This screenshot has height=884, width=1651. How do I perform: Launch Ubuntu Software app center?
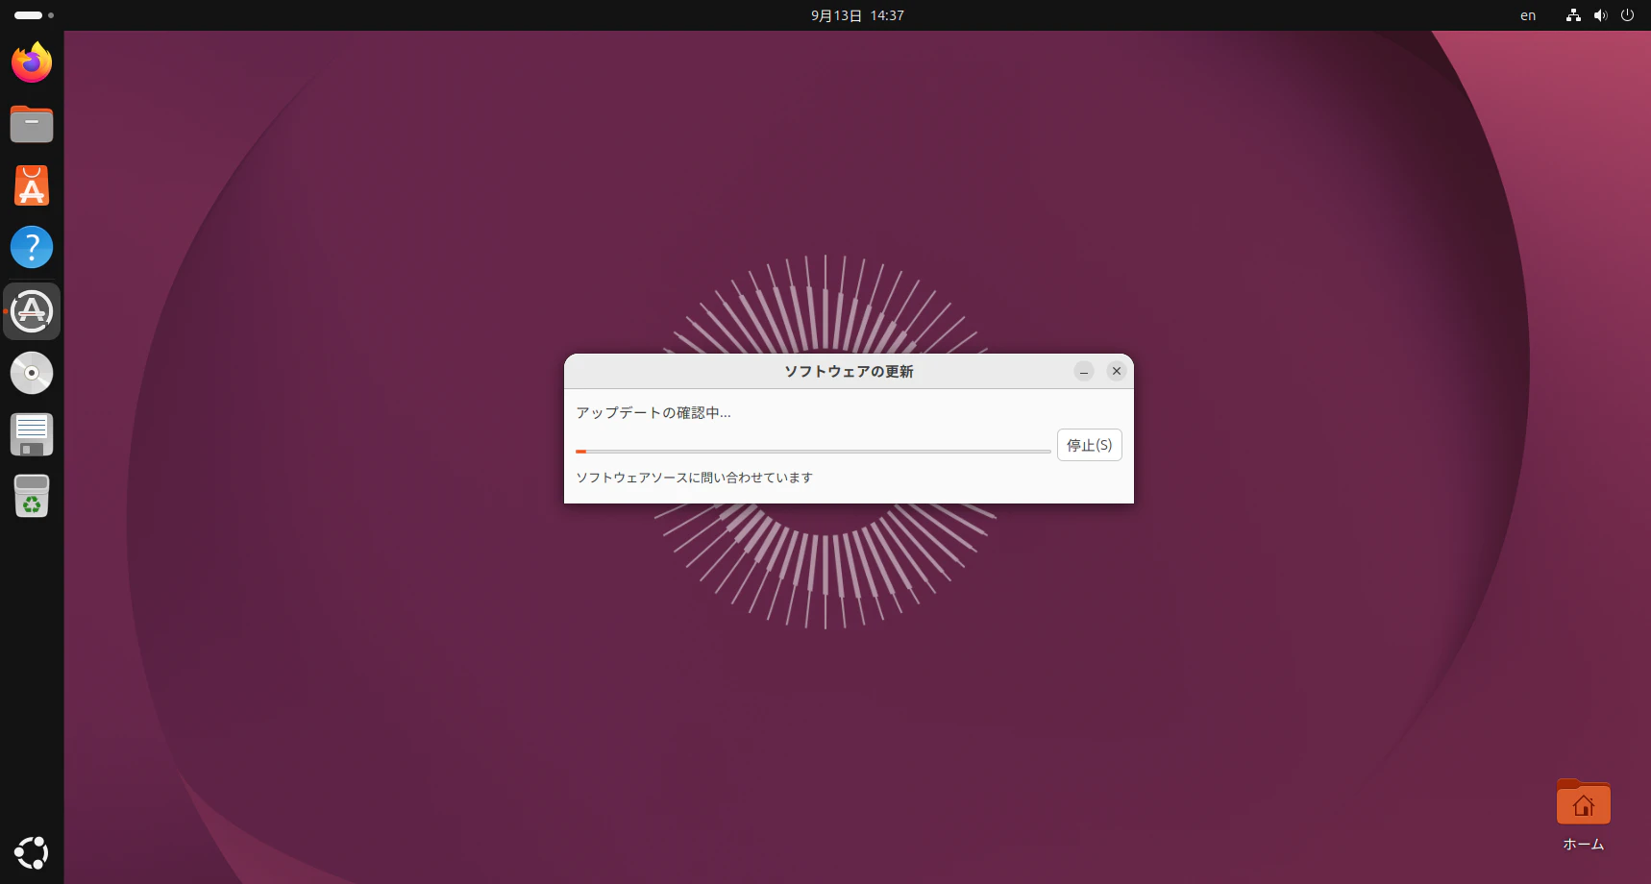pos(32,185)
